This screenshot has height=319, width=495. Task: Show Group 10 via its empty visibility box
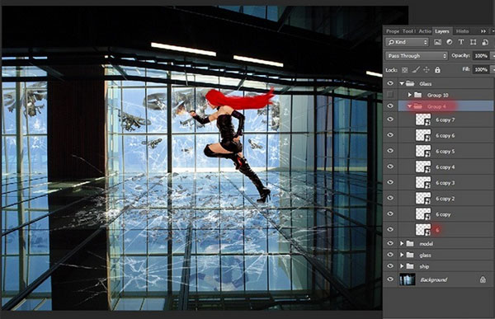coord(390,95)
